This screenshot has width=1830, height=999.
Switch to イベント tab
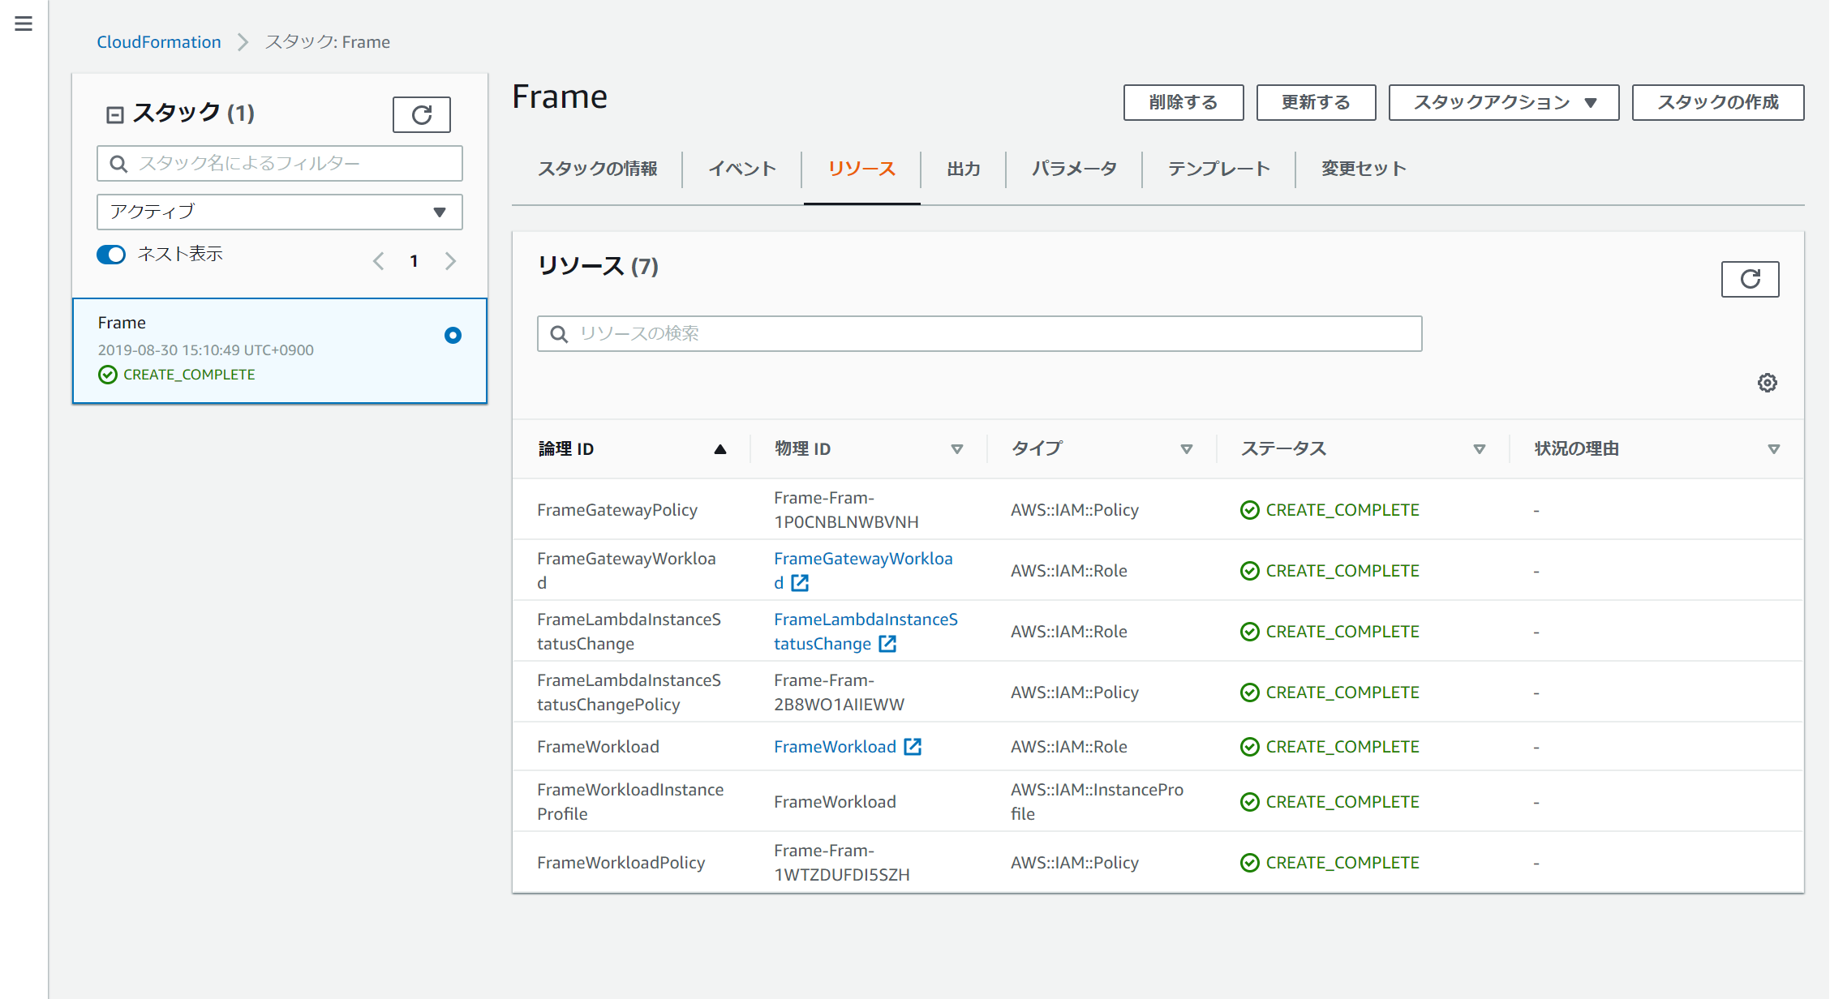[742, 169]
